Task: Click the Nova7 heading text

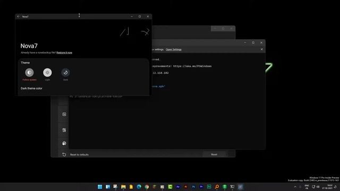Action: pos(29,46)
